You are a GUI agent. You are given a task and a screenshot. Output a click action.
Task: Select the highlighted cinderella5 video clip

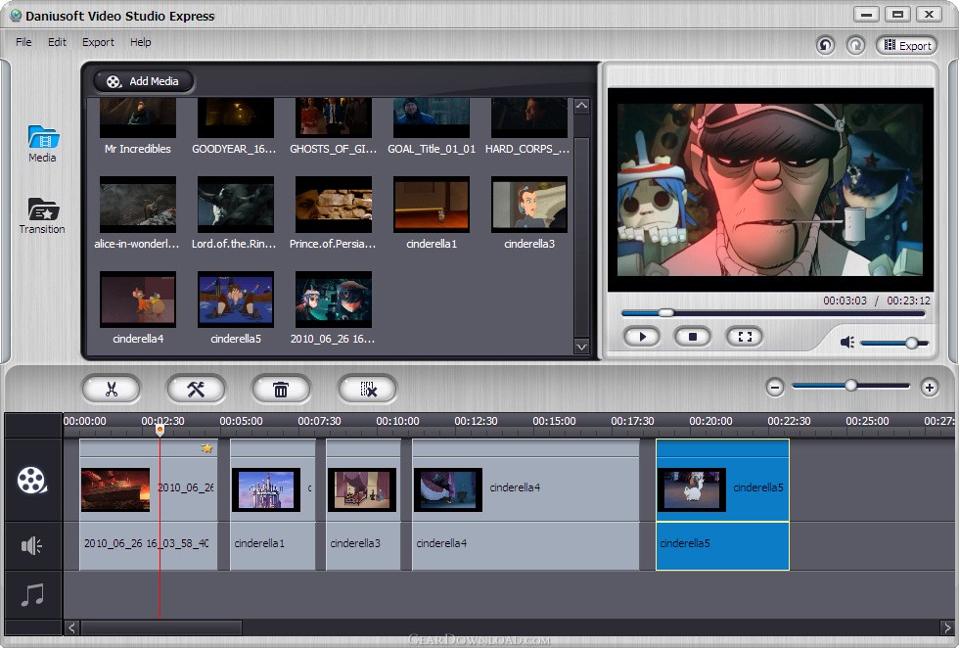[x=722, y=481]
